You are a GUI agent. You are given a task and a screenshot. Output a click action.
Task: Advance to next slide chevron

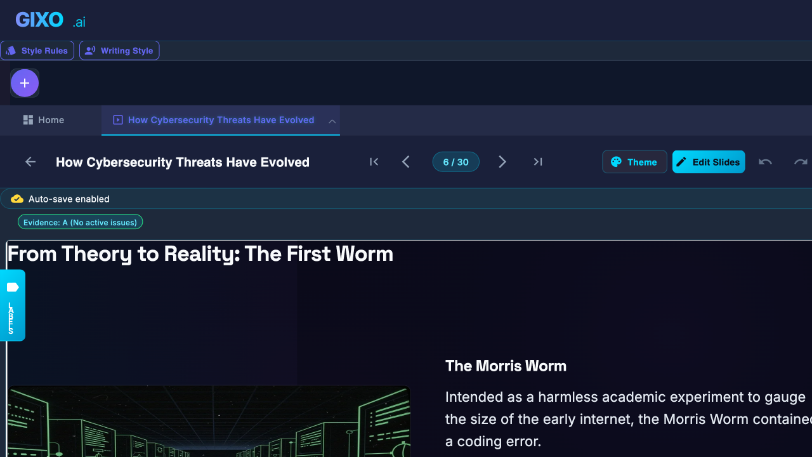(502, 162)
